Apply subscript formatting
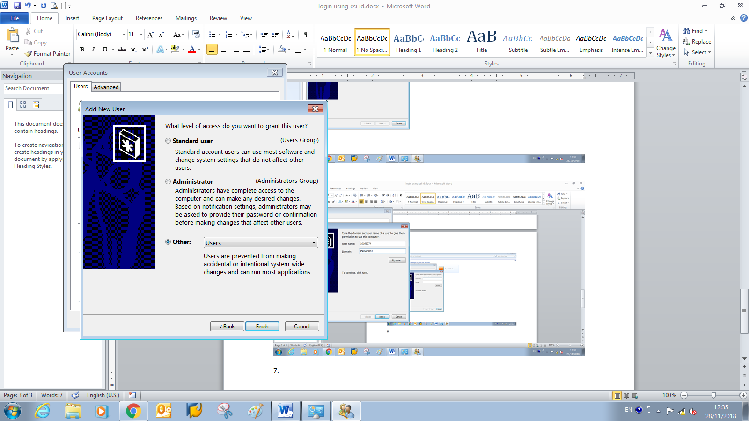Viewport: 749px width, 421px height. 133,50
